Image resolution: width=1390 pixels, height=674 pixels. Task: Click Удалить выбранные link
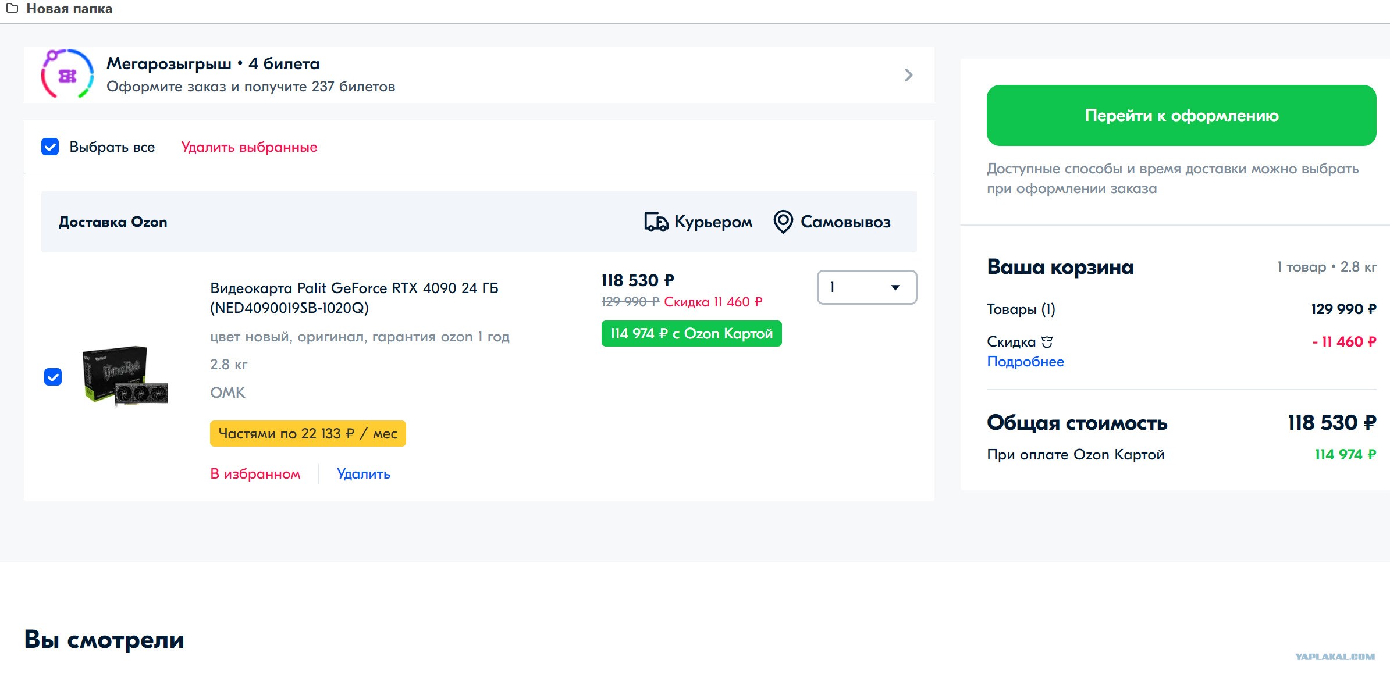coord(249,147)
